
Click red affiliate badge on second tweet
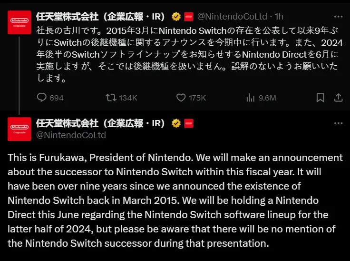pyautogui.click(x=189, y=123)
